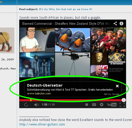Open the player settings gear

102,105
